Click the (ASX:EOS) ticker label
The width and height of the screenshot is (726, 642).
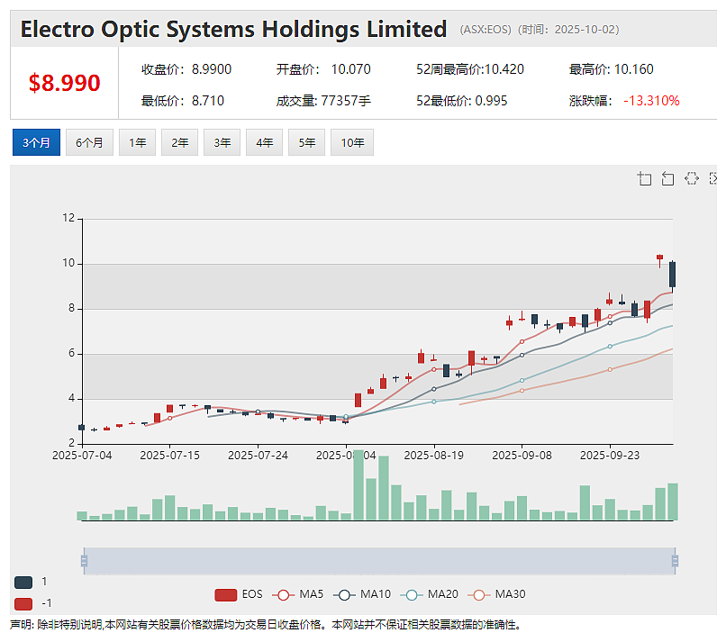(x=486, y=30)
